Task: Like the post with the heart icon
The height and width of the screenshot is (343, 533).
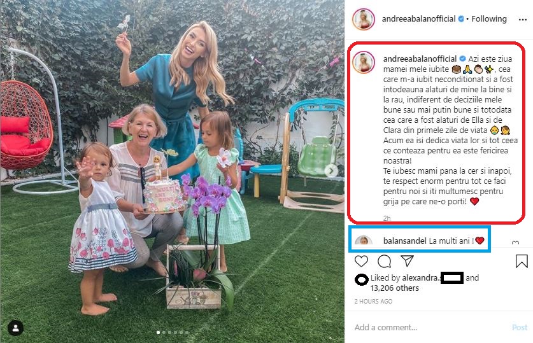Action: pyautogui.click(x=361, y=261)
